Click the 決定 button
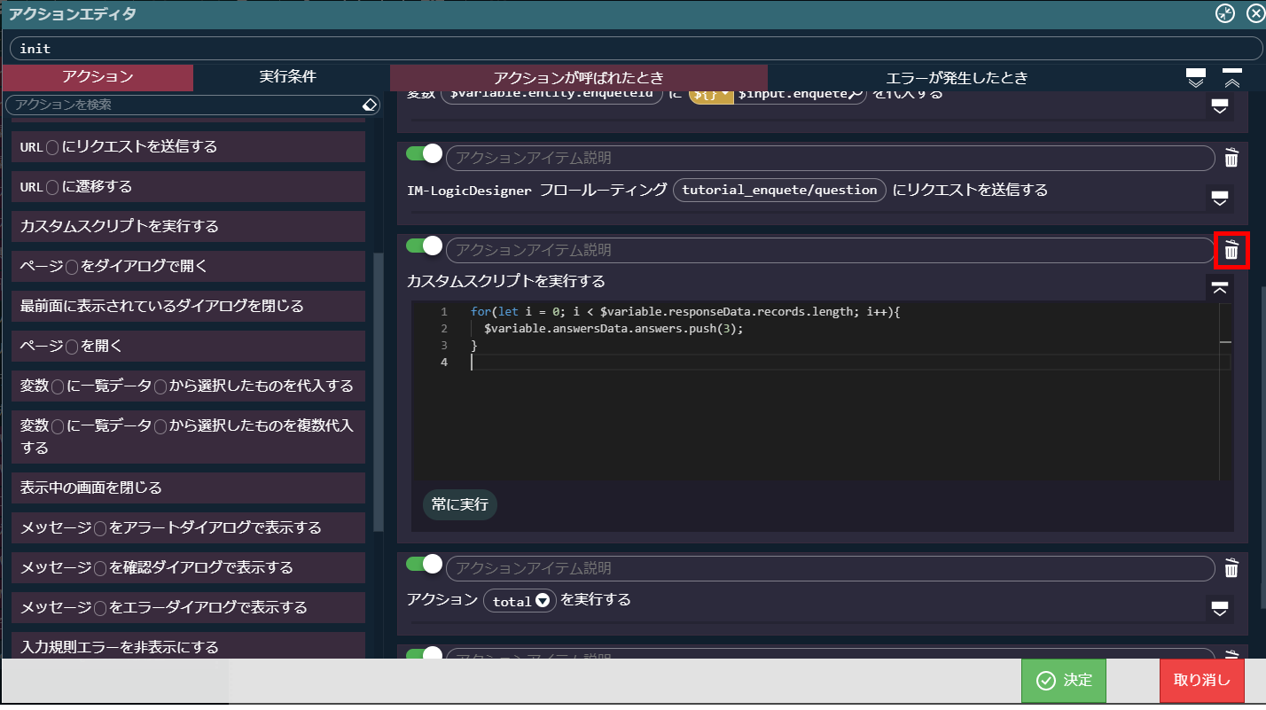The image size is (1266, 710). (x=1064, y=681)
